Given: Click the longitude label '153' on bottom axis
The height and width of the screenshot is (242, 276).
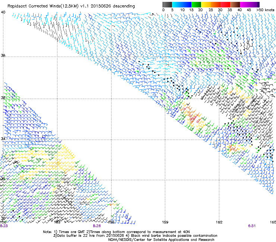Looking at the screenshot, I should 57,222.
